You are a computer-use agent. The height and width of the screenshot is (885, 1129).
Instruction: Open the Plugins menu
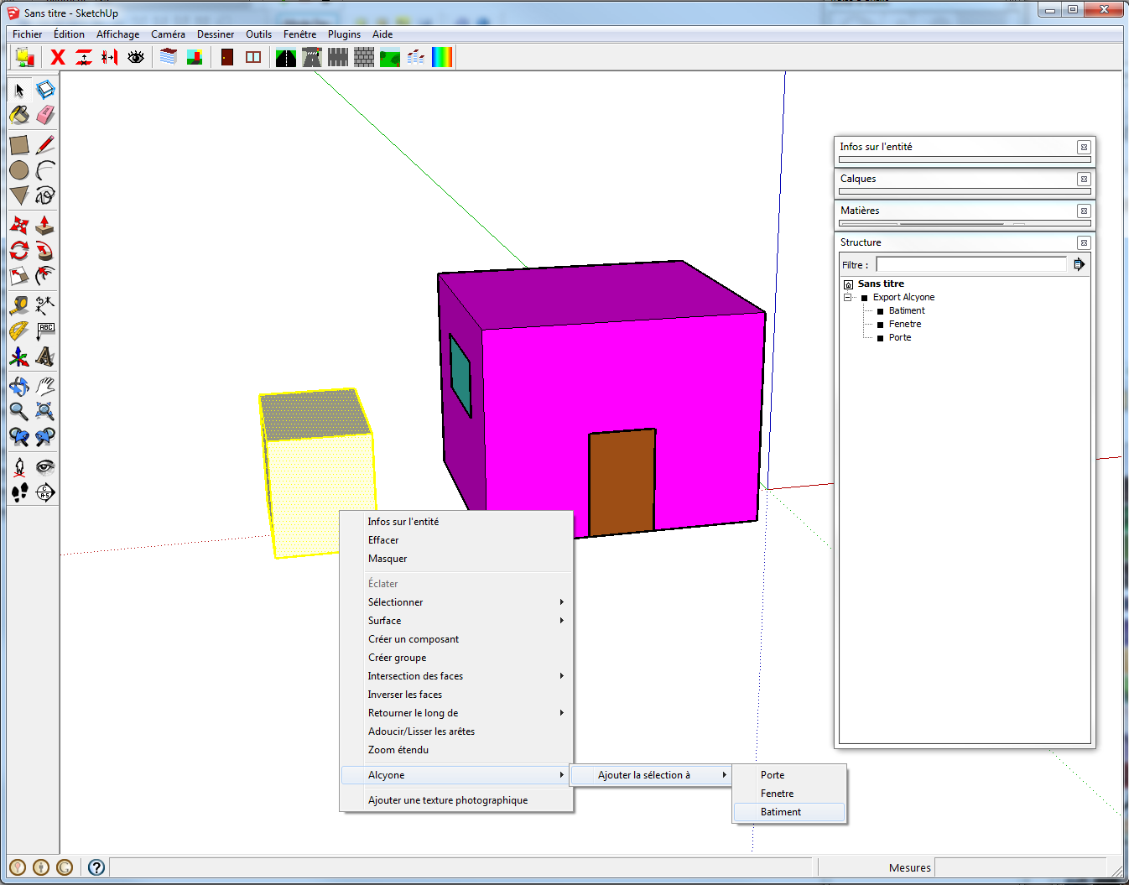tap(344, 34)
